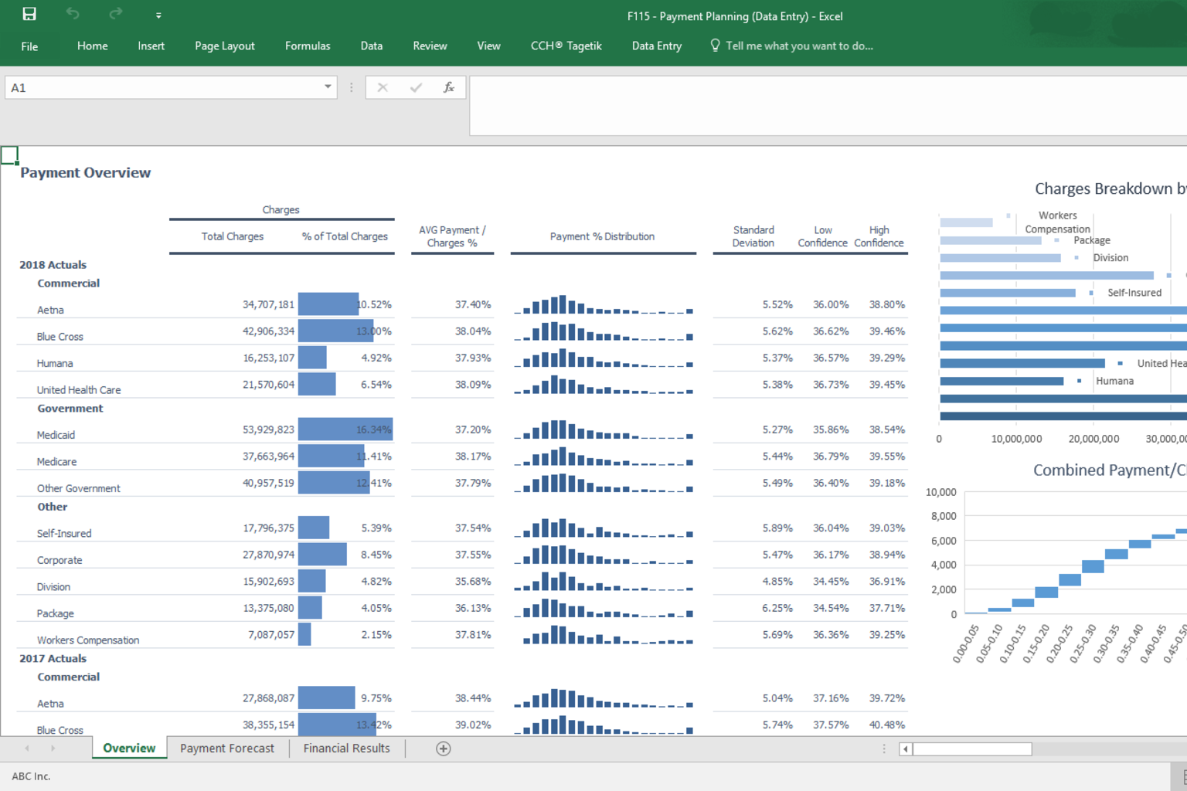Click the Insert Function fx icon
Image resolution: width=1187 pixels, height=791 pixels.
tap(448, 87)
